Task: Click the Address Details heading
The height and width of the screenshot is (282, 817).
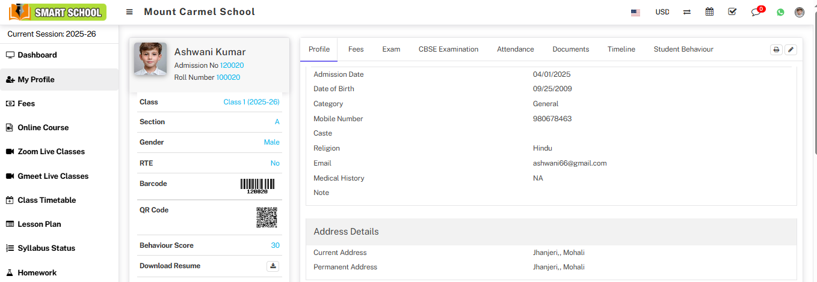Action: [346, 232]
